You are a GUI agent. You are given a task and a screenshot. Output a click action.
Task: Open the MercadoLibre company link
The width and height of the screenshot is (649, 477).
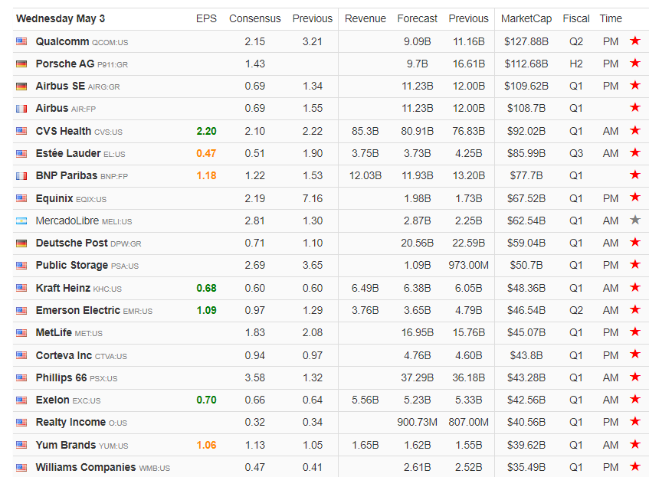point(67,221)
